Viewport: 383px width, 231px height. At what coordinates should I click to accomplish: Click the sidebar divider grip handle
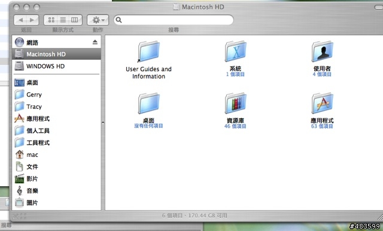(x=103, y=123)
